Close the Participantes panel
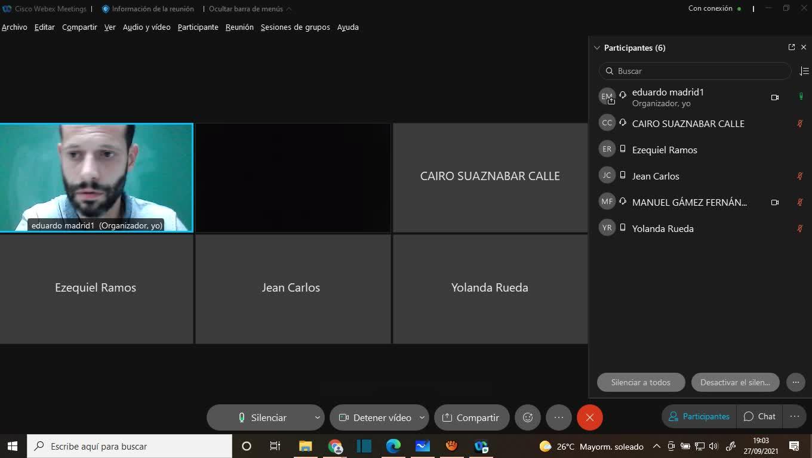812x458 pixels. click(804, 47)
